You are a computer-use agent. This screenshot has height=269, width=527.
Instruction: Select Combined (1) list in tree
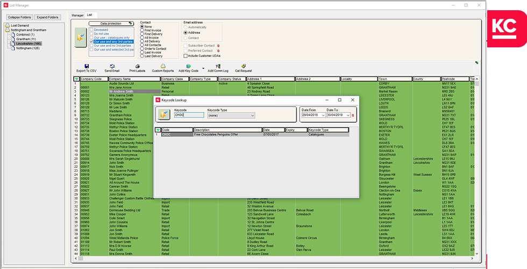(x=25, y=34)
